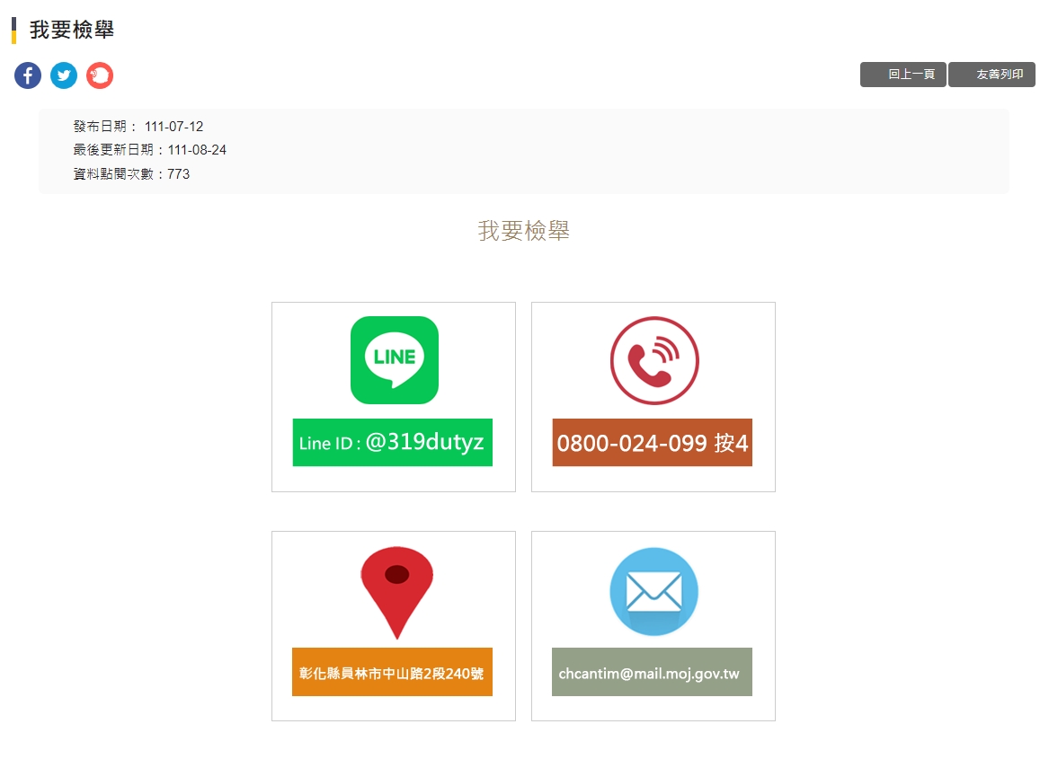Click the 資料點閱次數 773 line
The height and width of the screenshot is (777, 1049).
coord(132,174)
